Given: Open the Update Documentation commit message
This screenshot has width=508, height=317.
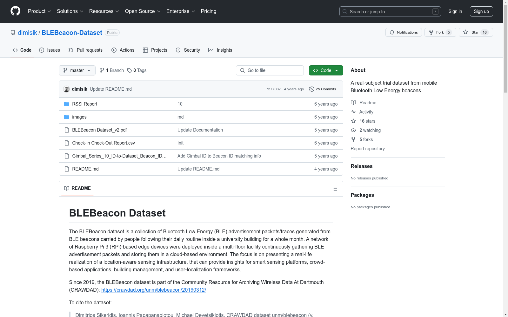Looking at the screenshot, I should click(x=200, y=130).
